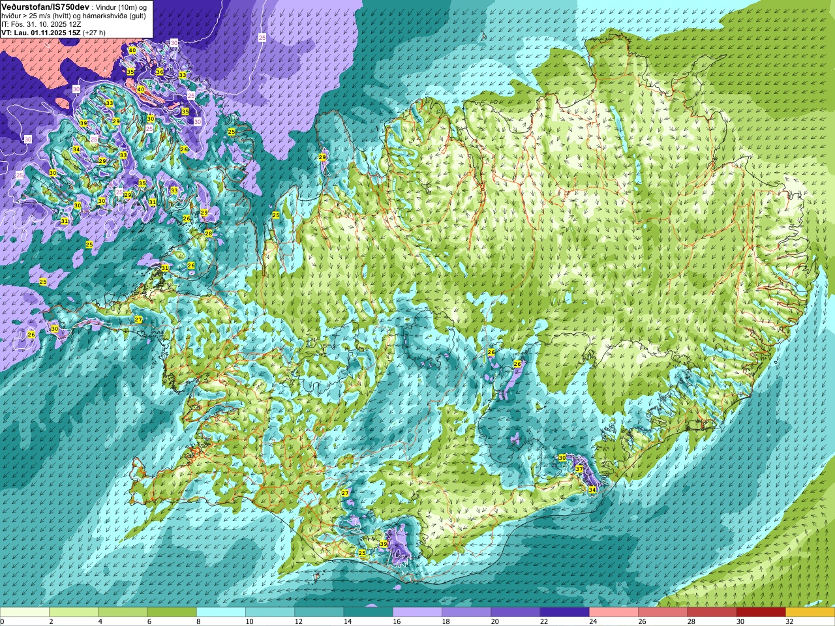Click the 0–2 m/s pale cream legend swatch
The image size is (835, 626).
pos(25,612)
